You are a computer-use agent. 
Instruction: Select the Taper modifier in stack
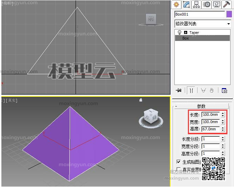pyautogui.click(x=194, y=33)
